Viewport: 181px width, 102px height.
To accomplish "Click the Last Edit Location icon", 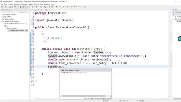I will (72, 7).
